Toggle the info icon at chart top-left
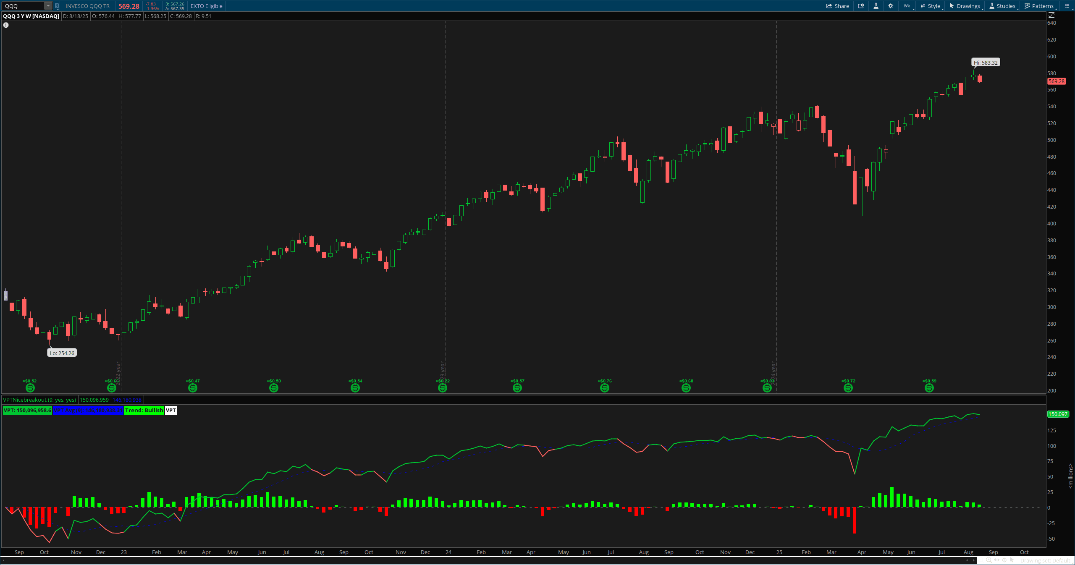Image resolution: width=1075 pixels, height=565 pixels. (x=6, y=25)
